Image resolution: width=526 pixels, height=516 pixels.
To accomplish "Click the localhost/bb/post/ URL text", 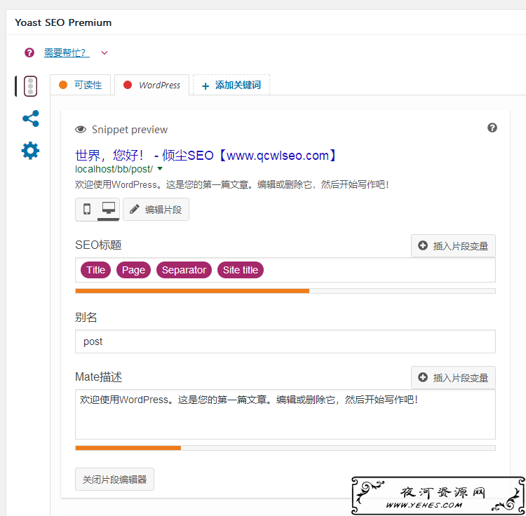I will click(114, 169).
